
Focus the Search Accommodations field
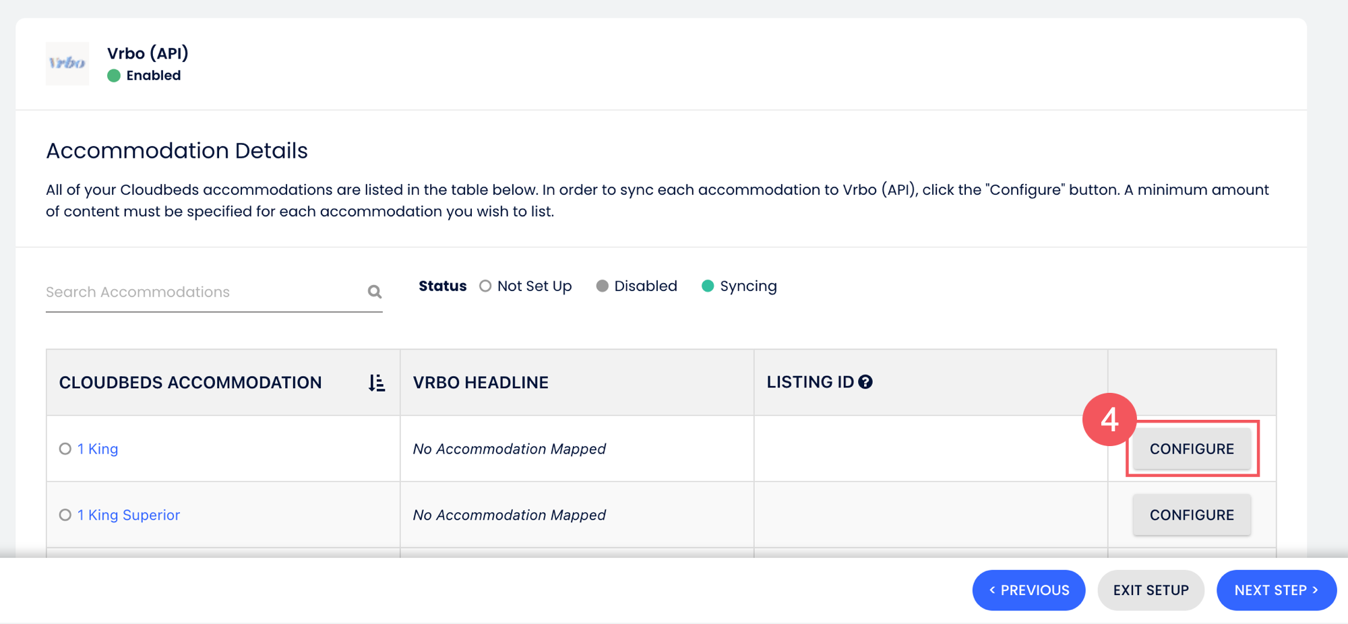click(x=202, y=292)
